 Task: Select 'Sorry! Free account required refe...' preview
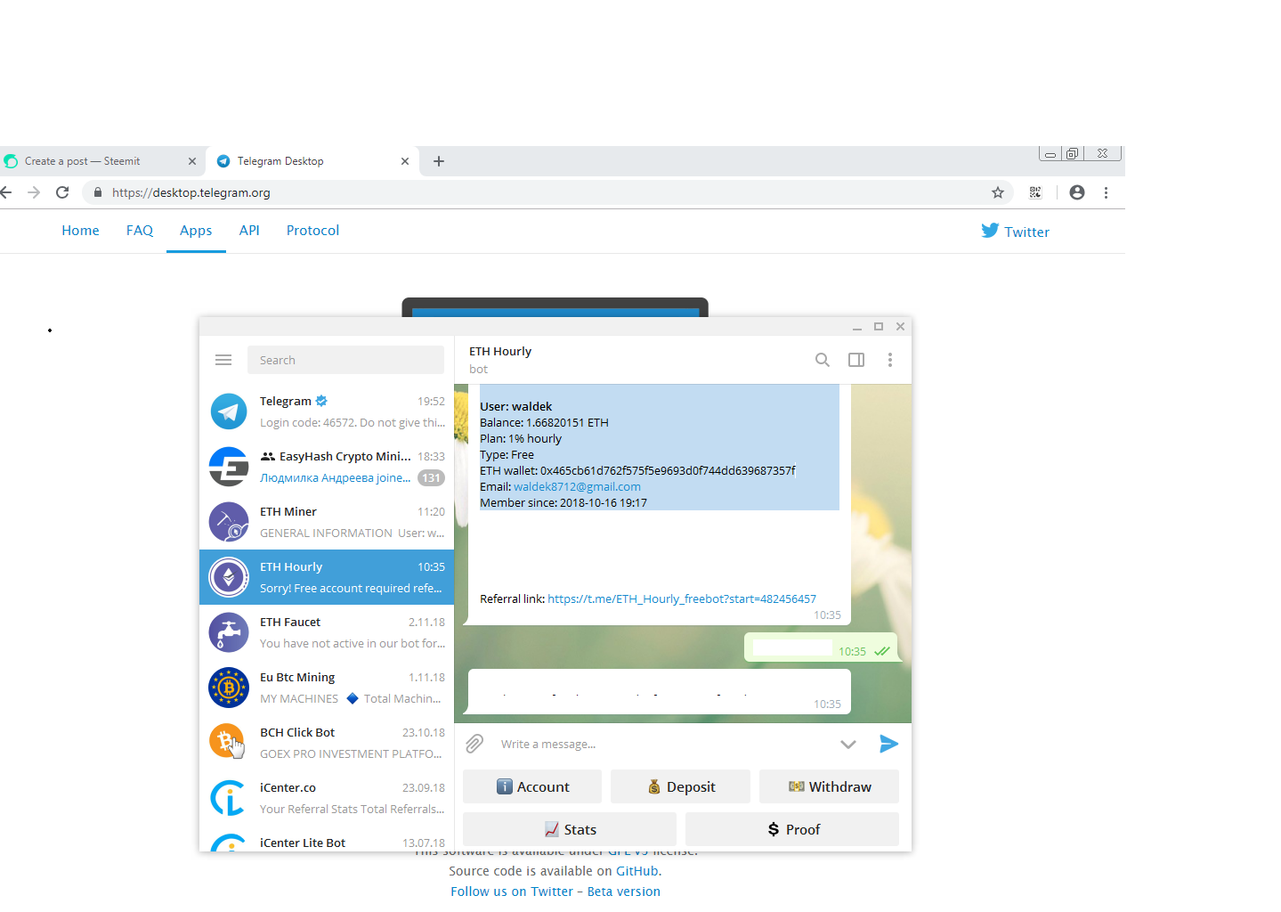point(351,589)
